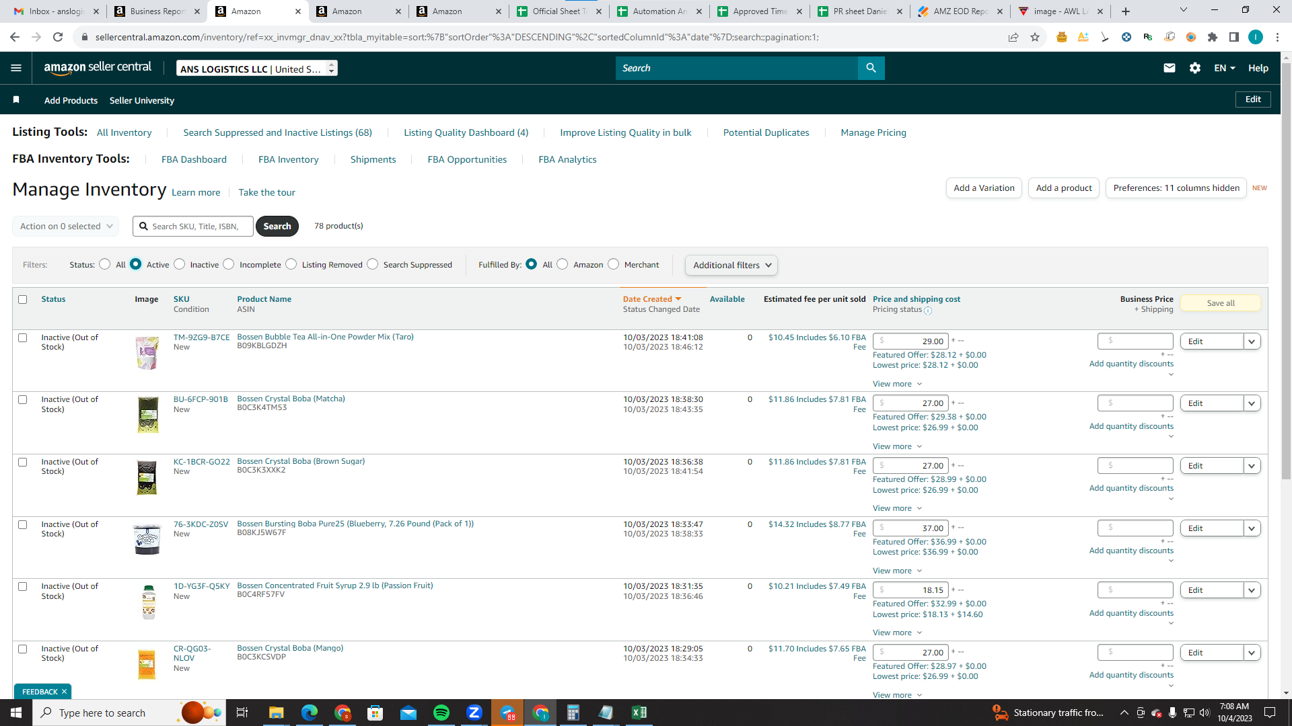The width and height of the screenshot is (1292, 726).
Task: Open FBA Dashboard in FBA Inventory Tools
Action: click(194, 160)
